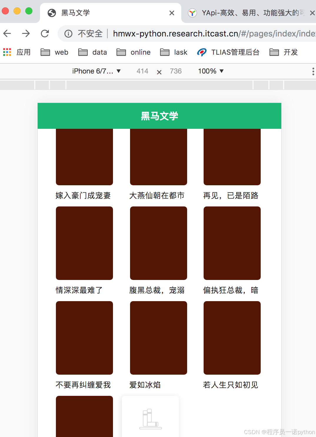Open the 100% zoom dropdown
The image size is (316, 437).
[x=211, y=71]
